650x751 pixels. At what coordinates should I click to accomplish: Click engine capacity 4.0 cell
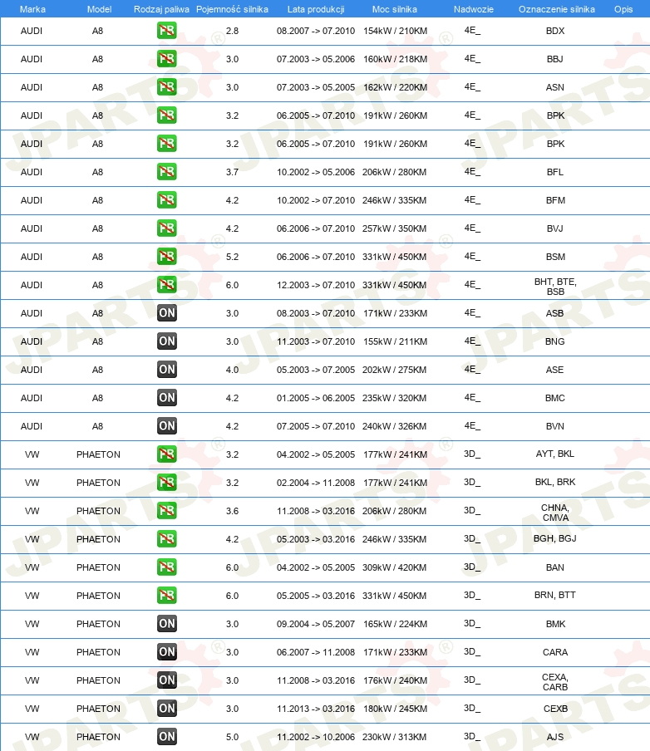point(233,370)
